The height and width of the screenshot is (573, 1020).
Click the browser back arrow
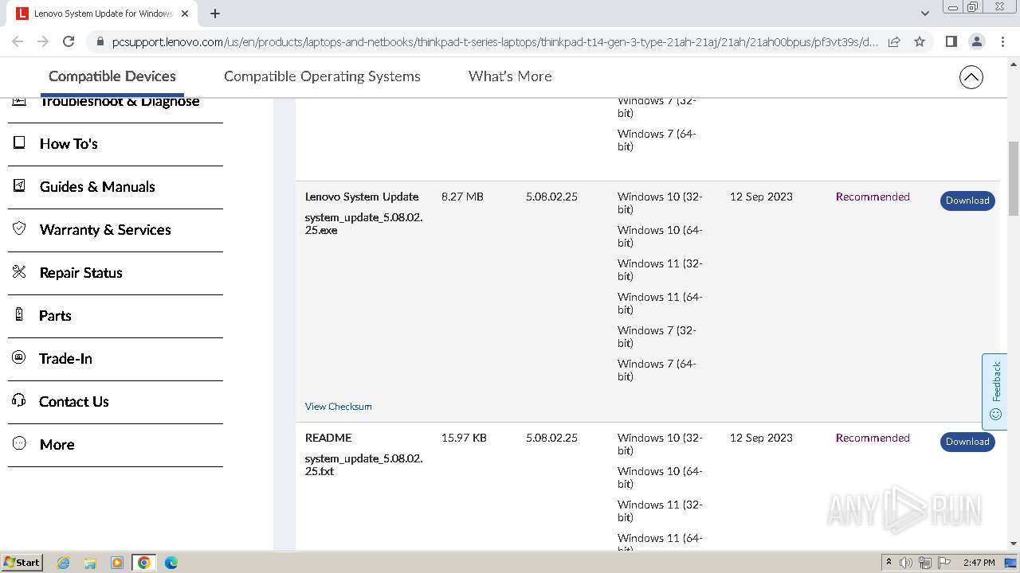18,41
